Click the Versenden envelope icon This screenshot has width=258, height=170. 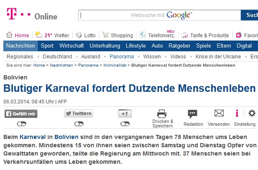click(x=219, y=113)
